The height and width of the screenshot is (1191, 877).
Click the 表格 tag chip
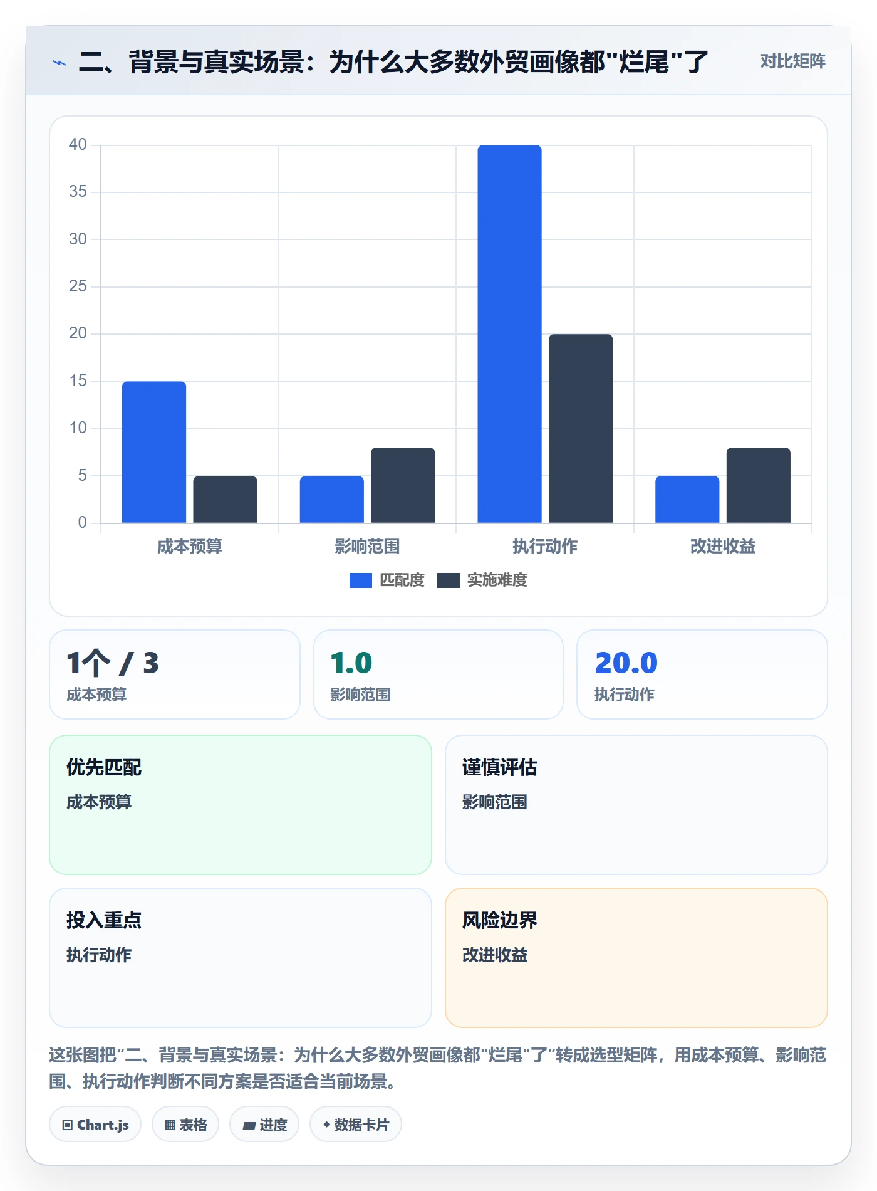pyautogui.click(x=185, y=1125)
